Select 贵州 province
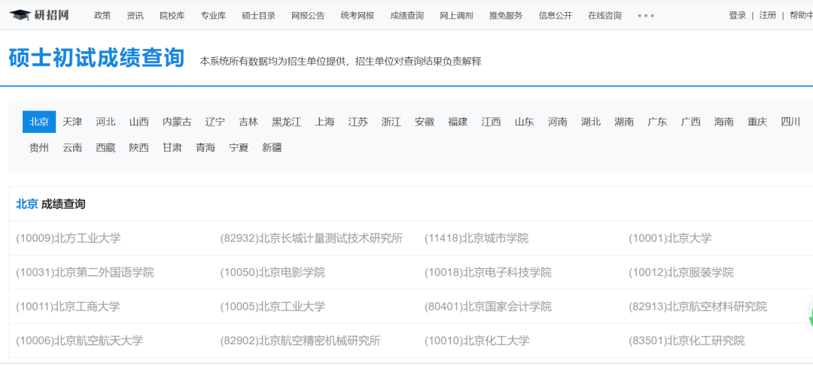The image size is (813, 366). click(x=39, y=147)
